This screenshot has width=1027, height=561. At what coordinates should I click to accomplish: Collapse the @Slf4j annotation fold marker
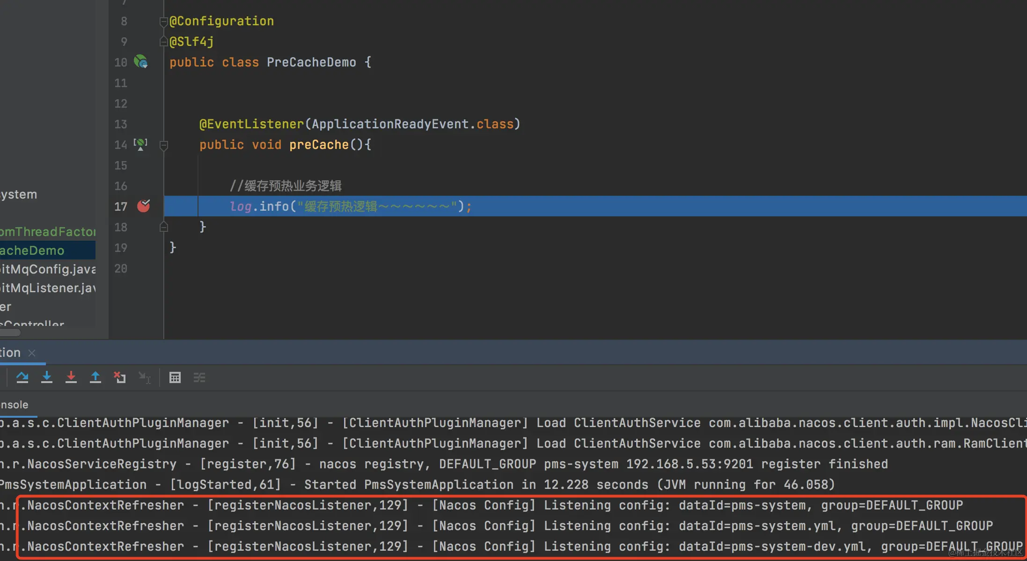[164, 42]
